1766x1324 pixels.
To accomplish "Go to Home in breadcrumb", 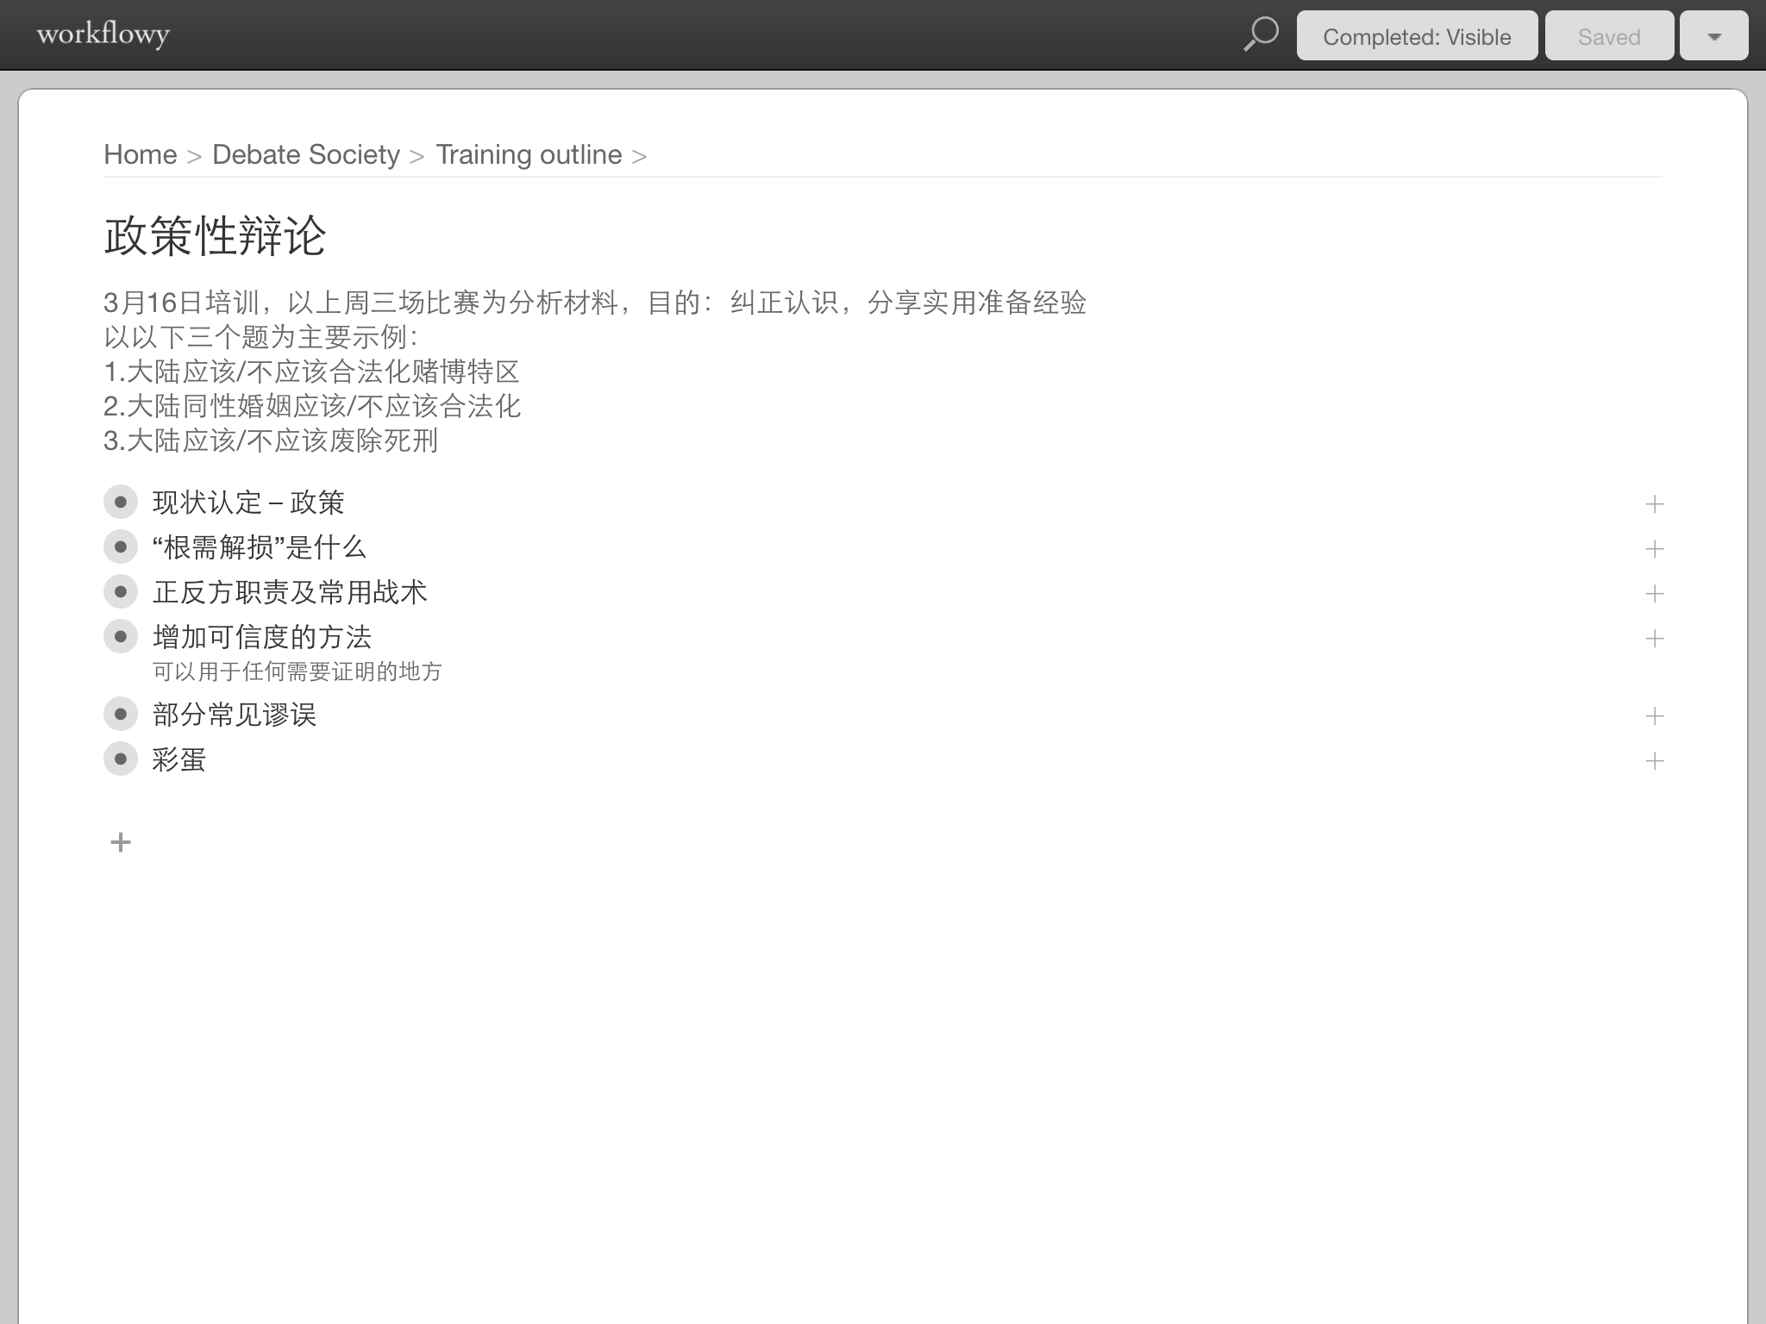I will 140,154.
